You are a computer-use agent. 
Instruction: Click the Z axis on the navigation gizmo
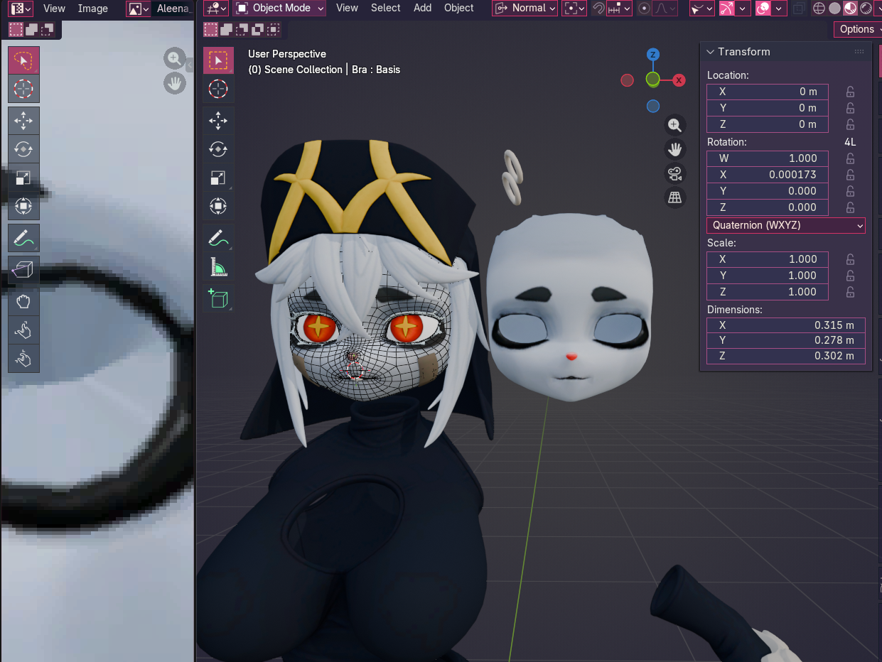coord(653,55)
